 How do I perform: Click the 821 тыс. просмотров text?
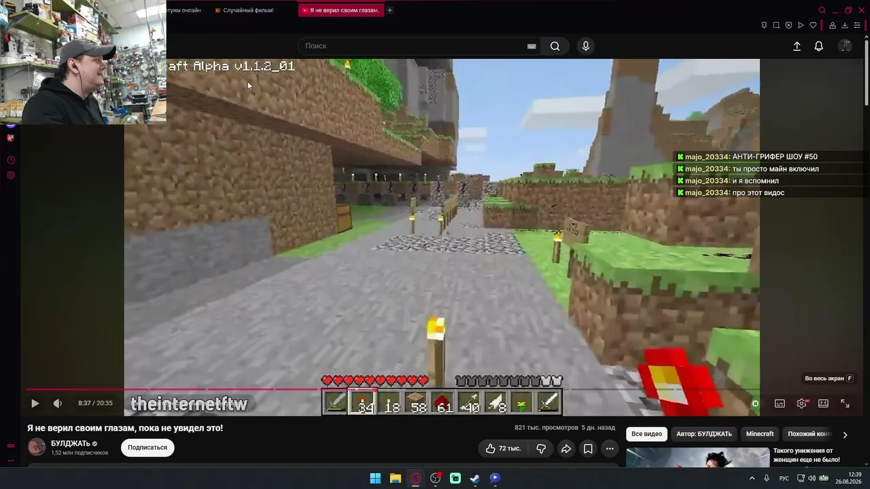(x=546, y=428)
